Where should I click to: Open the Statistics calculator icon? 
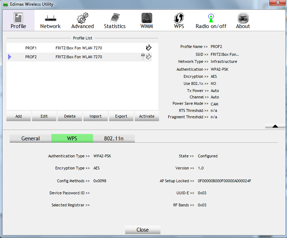coord(115,18)
